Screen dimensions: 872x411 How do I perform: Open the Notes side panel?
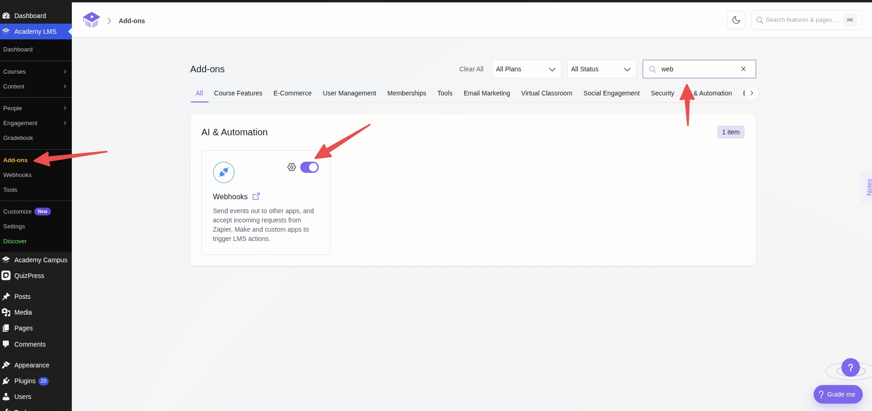868,187
